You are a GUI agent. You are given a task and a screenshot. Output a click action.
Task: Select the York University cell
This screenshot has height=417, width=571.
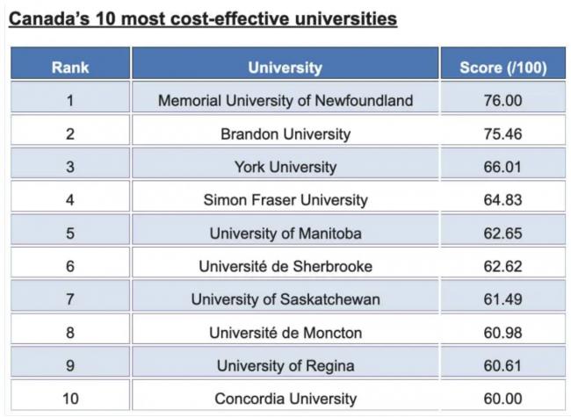click(x=285, y=167)
